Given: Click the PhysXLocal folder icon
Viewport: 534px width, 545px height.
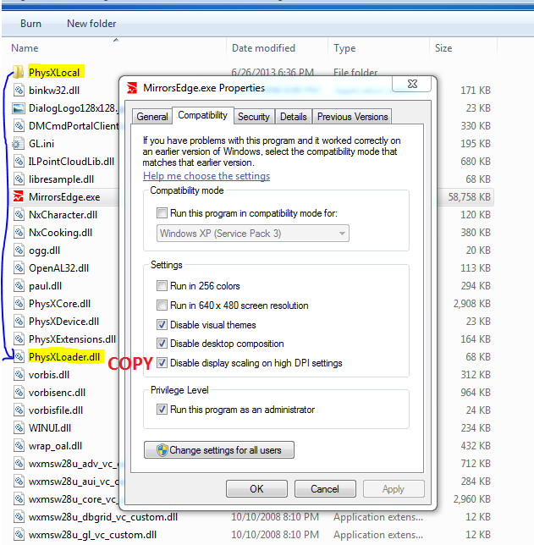Looking at the screenshot, I should pos(18,72).
